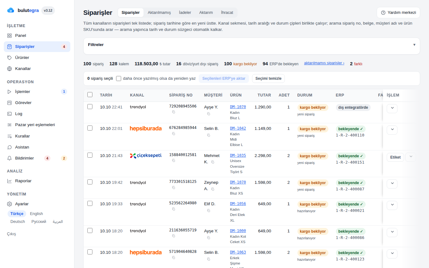Open Raporlar chart icon
429x268 pixels.
[x=9, y=181]
